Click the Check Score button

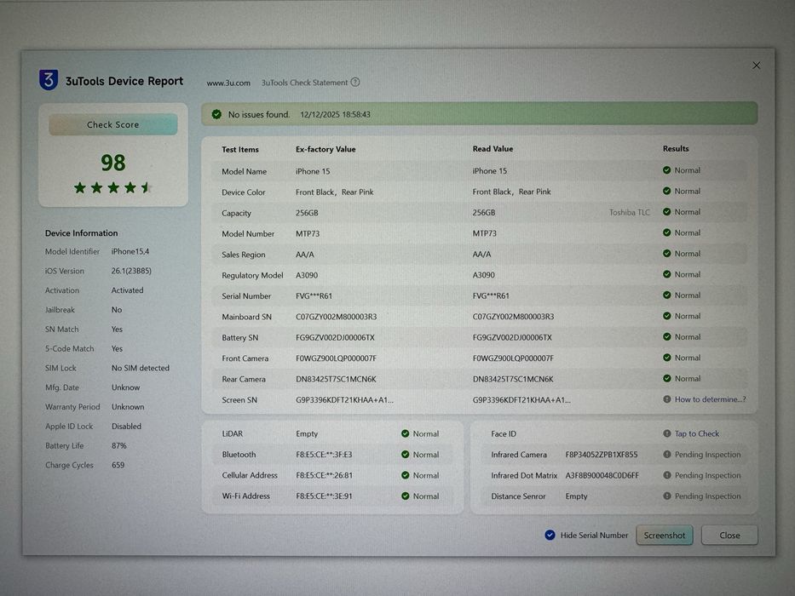[112, 124]
